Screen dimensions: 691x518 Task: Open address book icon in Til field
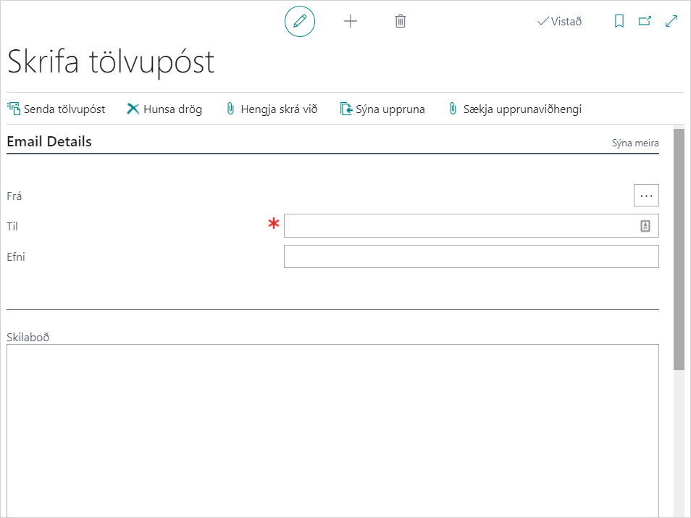click(x=645, y=226)
